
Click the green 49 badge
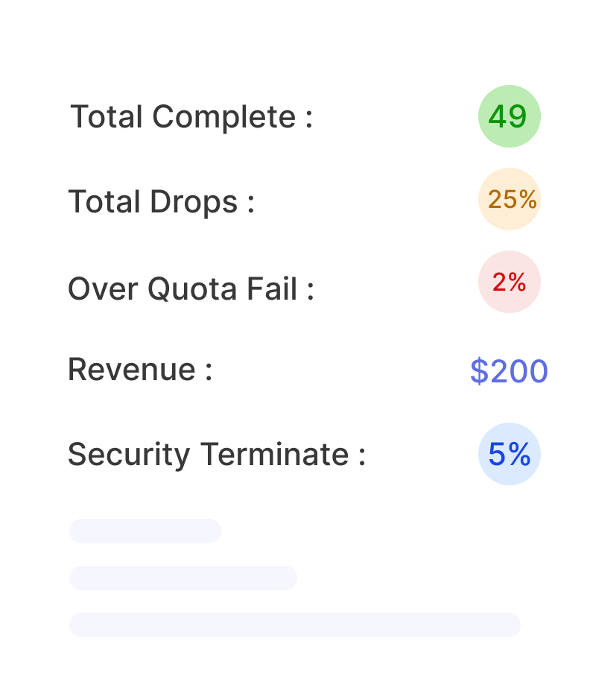point(509,117)
